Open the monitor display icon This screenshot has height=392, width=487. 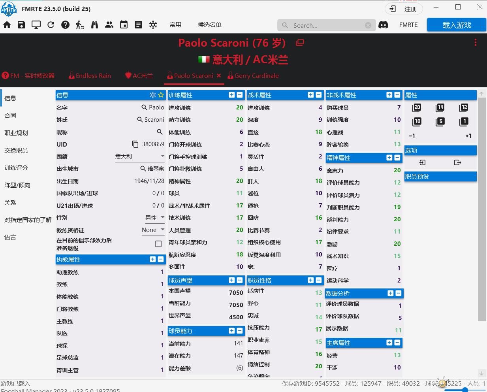pyautogui.click(x=36, y=25)
